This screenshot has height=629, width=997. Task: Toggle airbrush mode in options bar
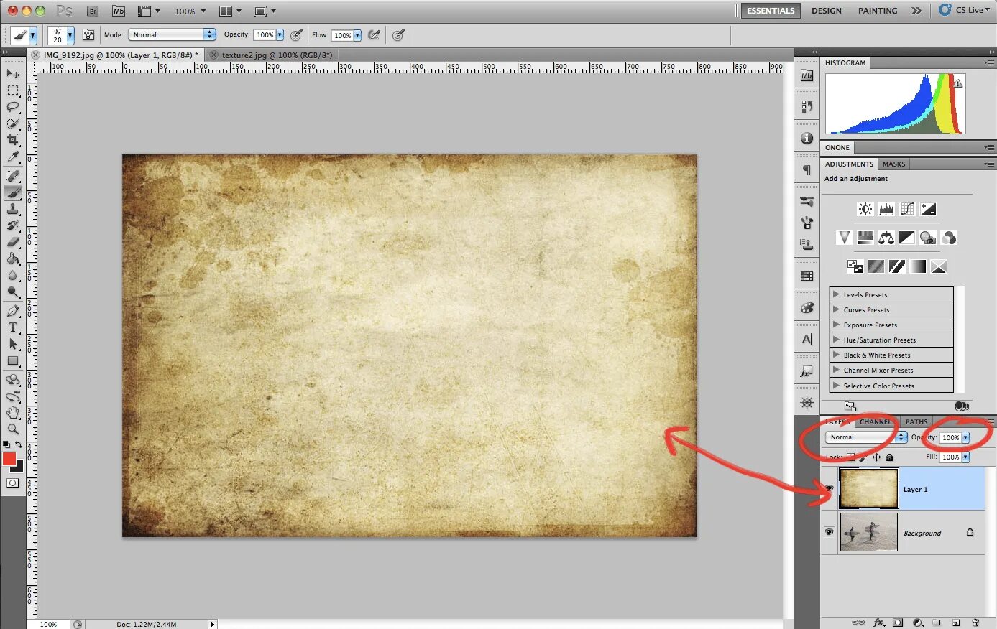[x=375, y=34]
